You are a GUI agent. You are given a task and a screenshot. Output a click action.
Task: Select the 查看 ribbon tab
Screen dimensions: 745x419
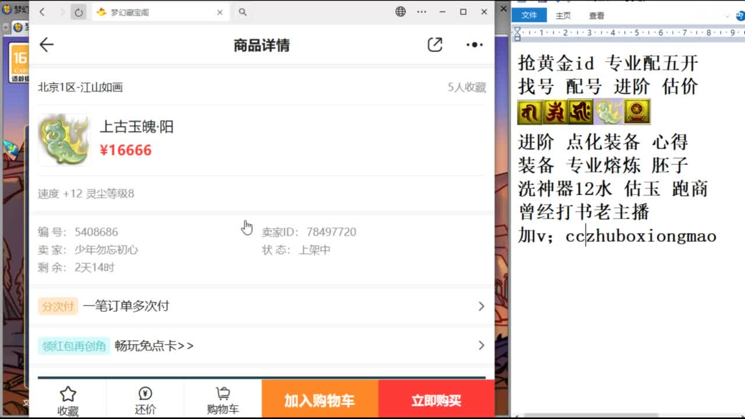[x=597, y=16]
